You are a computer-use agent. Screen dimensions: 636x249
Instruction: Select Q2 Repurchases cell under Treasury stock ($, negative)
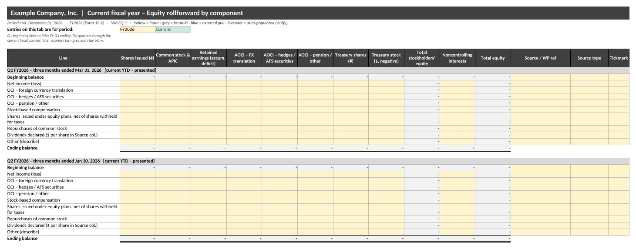point(387,219)
